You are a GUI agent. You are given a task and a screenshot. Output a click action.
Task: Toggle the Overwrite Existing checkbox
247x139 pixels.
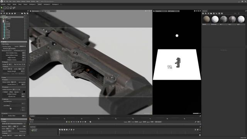(16, 129)
